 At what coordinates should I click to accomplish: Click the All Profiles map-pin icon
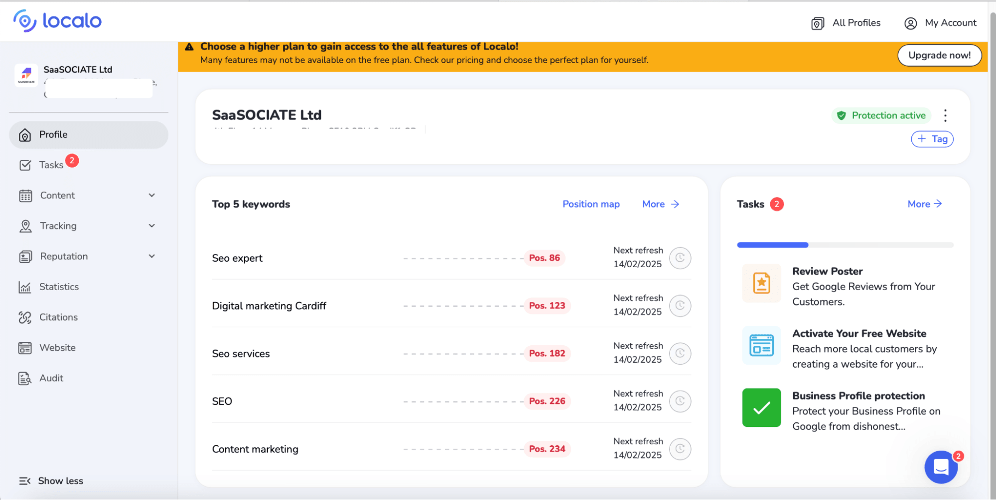[818, 23]
